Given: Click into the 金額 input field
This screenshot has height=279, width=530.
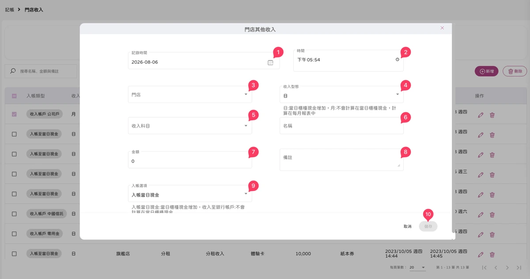Looking at the screenshot, I should (190, 160).
